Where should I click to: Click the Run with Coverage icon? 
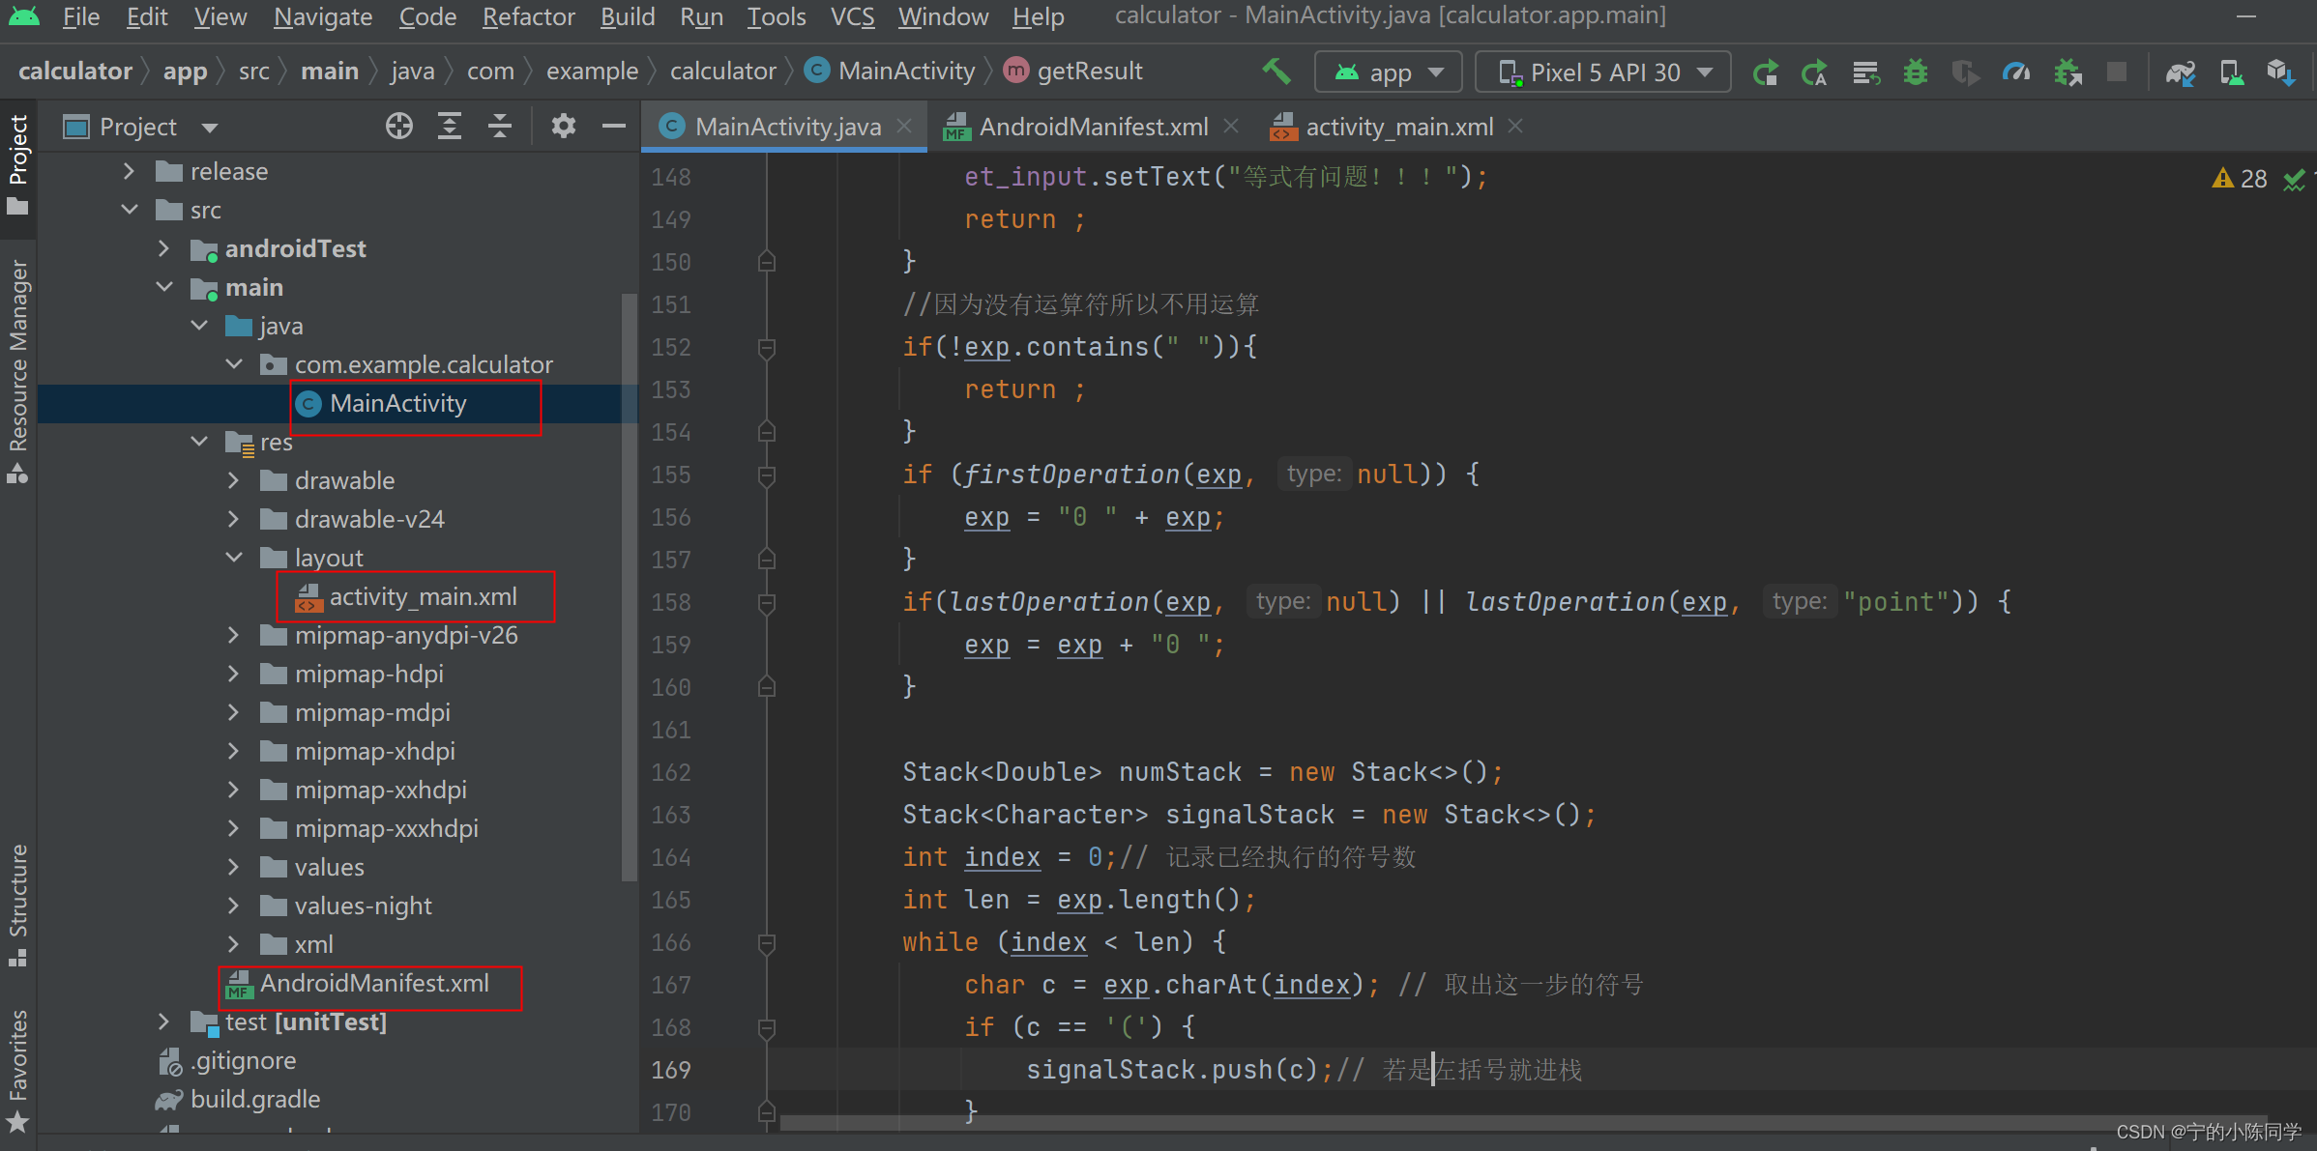(1966, 72)
